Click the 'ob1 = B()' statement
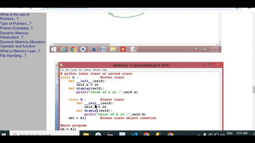Viewport: 255px width, 143px height. click(77, 118)
